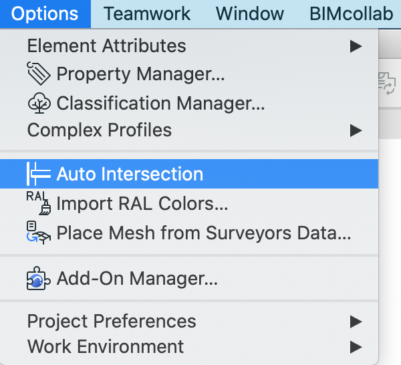Image resolution: width=401 pixels, height=365 pixels.
Task: Choose Property Manager… entry text
Action: (140, 74)
